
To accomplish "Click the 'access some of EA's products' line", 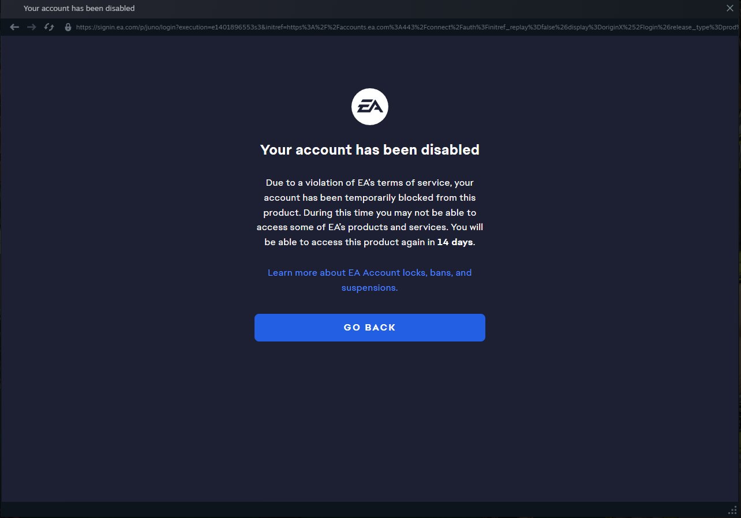I will (x=370, y=227).
